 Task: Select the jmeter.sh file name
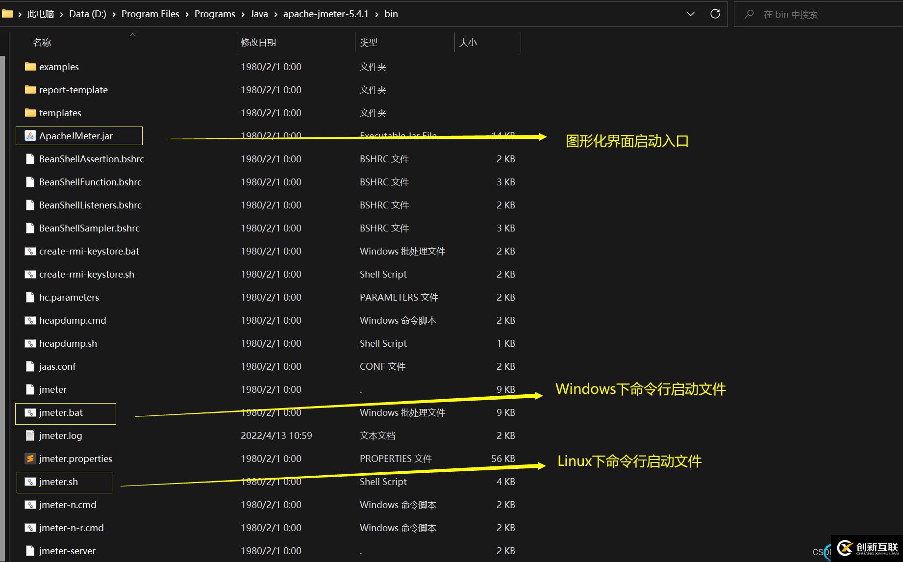pos(58,482)
